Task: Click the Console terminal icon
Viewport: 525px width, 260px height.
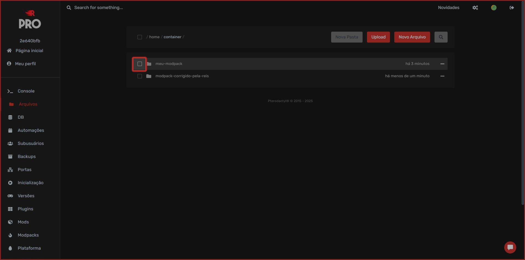Action: 10,91
